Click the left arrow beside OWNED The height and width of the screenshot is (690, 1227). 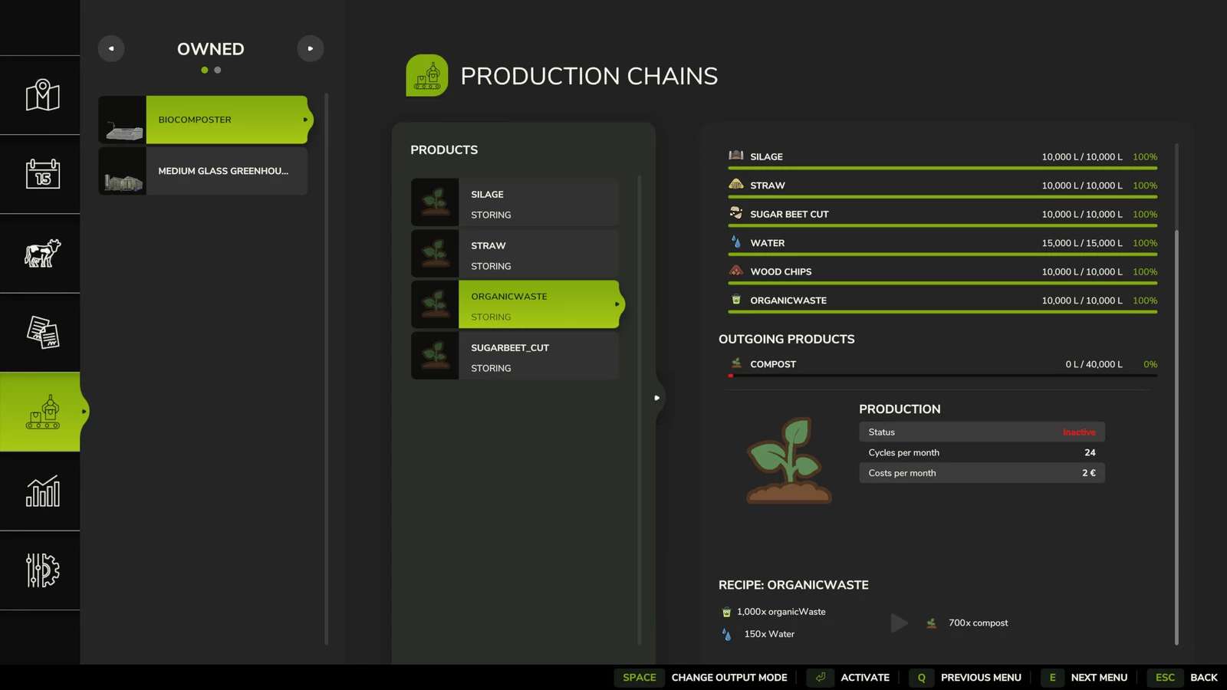[x=111, y=48]
